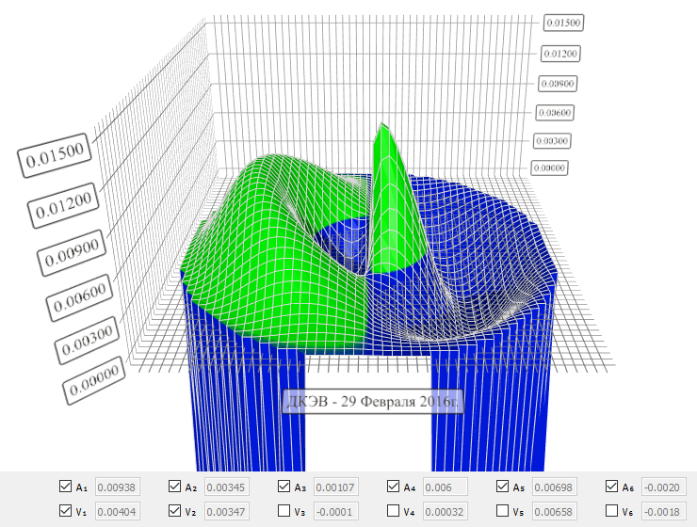Disable the V₂ checkbox

coord(174,511)
